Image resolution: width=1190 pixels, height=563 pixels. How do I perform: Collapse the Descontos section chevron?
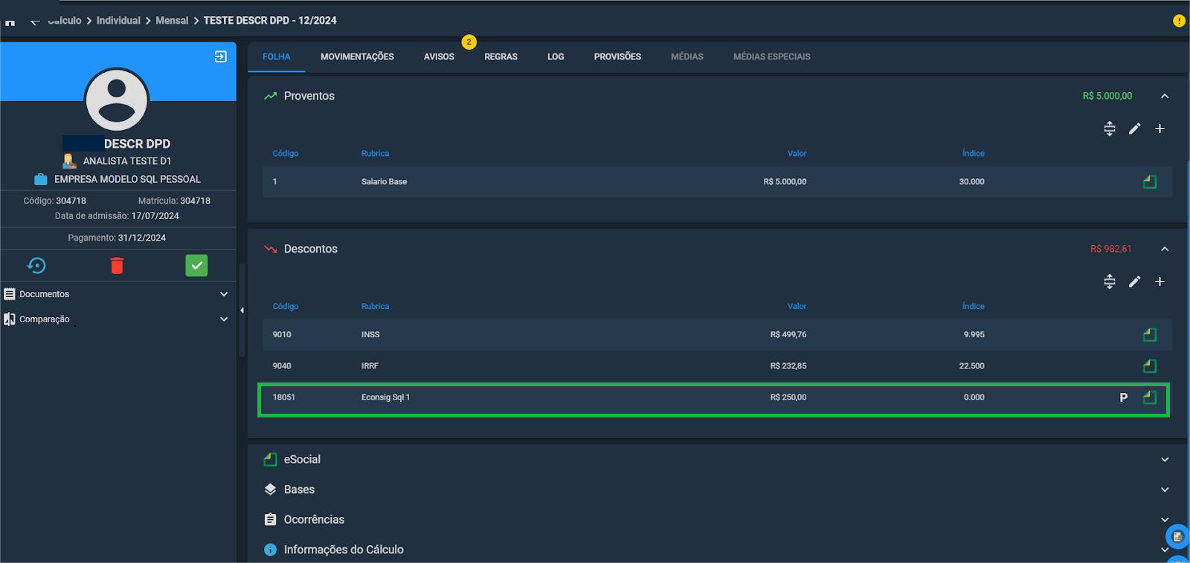point(1165,249)
